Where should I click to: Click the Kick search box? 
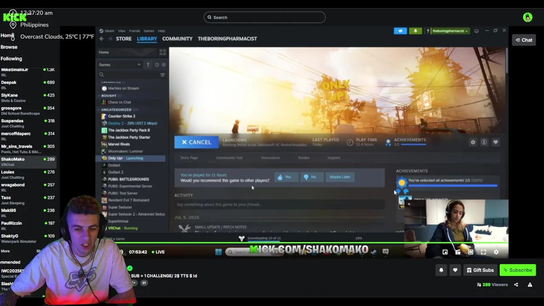click(264, 17)
